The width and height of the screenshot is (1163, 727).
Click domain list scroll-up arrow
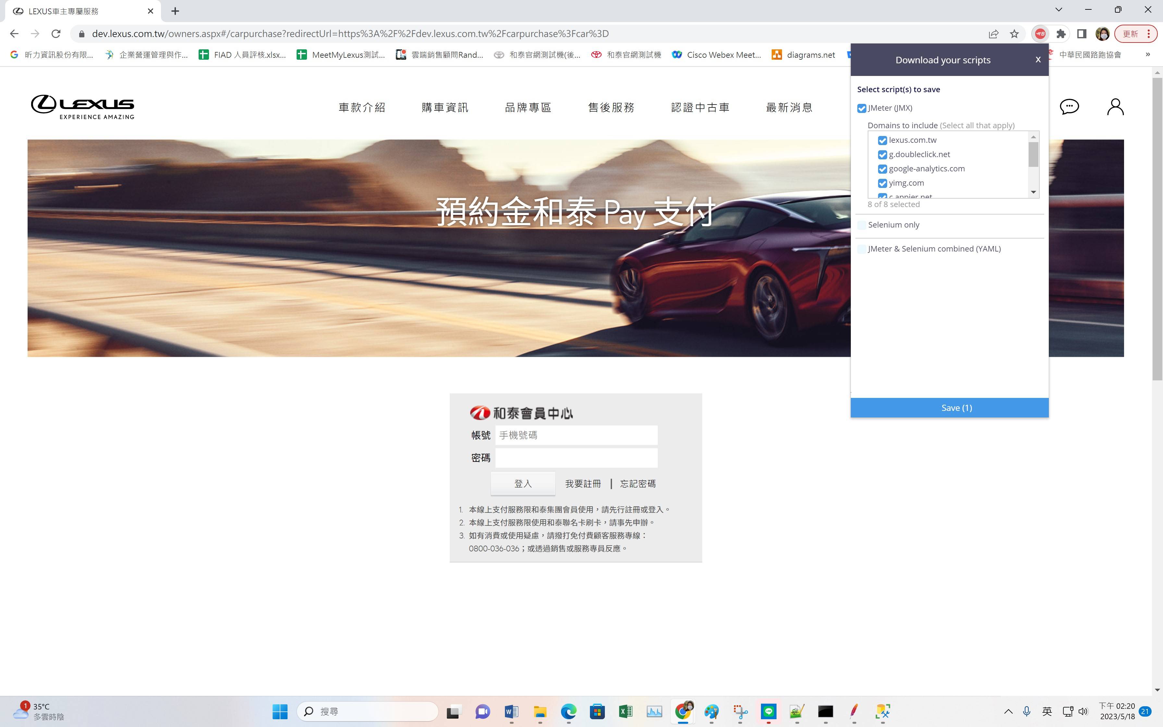[x=1033, y=137]
